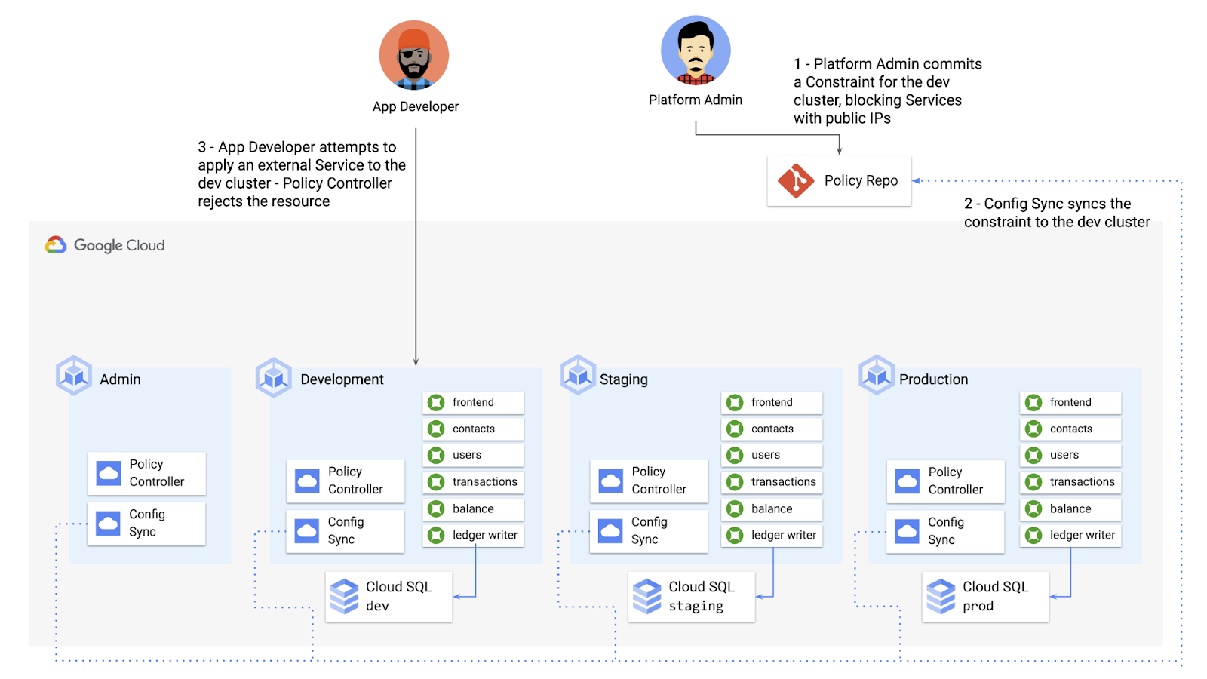Click the Cloud SQL prod label

[995, 596]
